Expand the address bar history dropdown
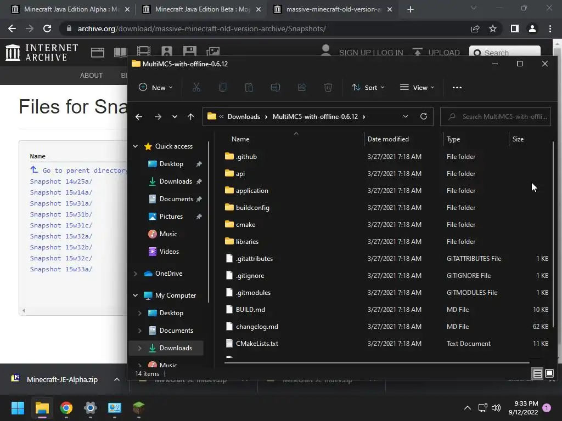Screen dimensions: 562x421 point(406,116)
